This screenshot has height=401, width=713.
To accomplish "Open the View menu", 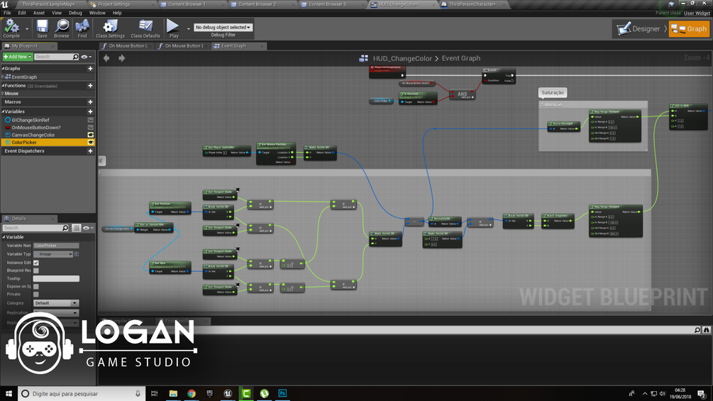I will tap(56, 13).
